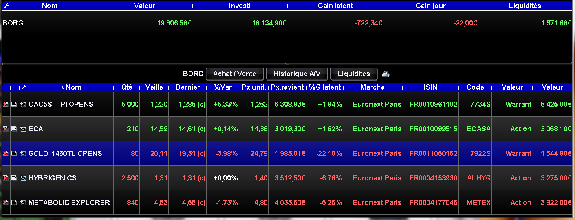Click code METEX
The image size is (575, 220).
point(479,202)
